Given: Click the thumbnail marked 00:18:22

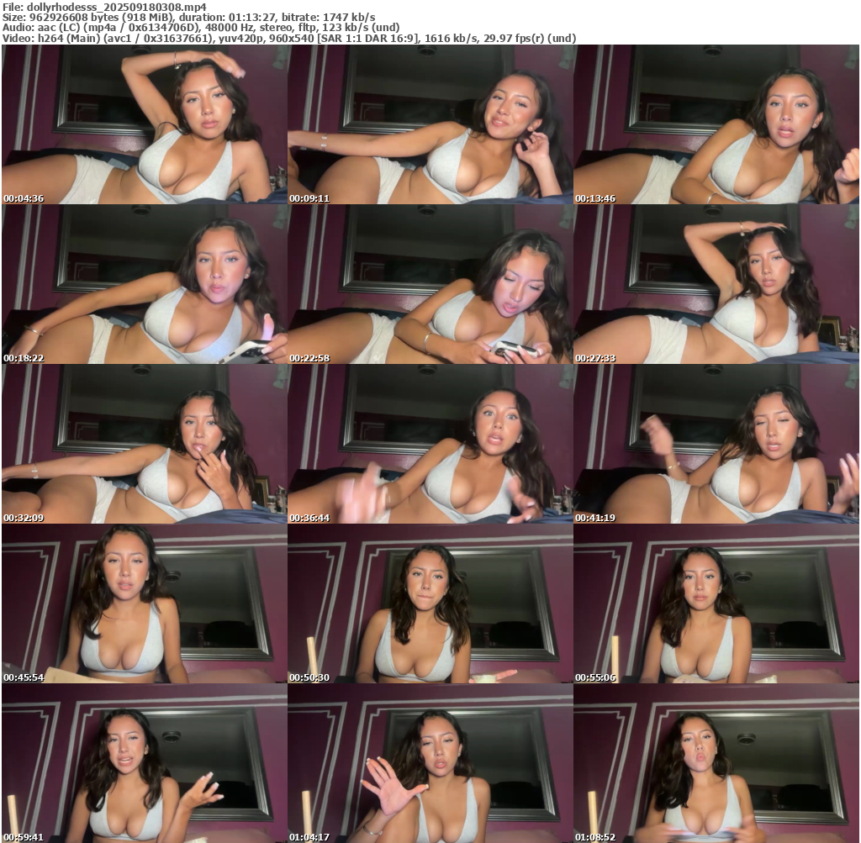Looking at the screenshot, I should click(144, 284).
